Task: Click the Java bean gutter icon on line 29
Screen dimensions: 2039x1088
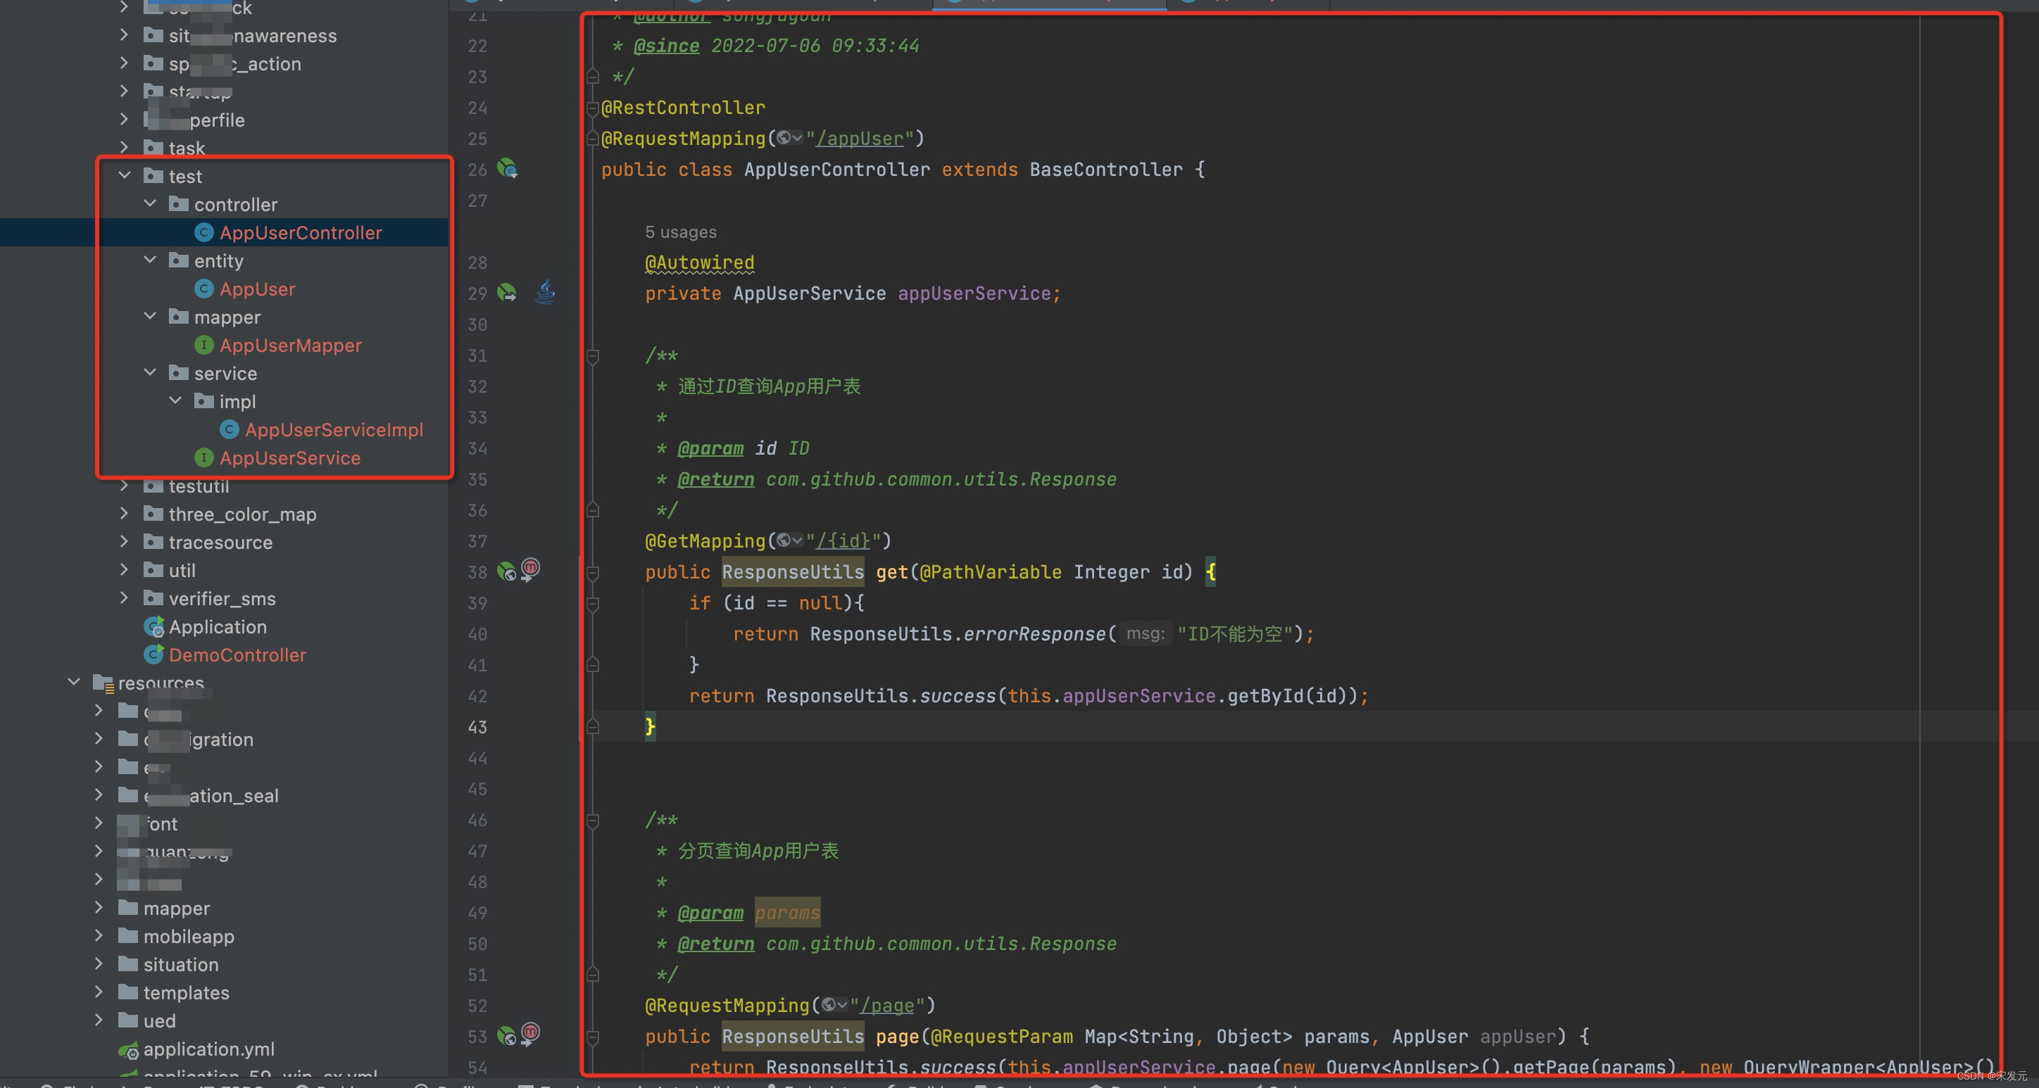Action: pyautogui.click(x=546, y=292)
